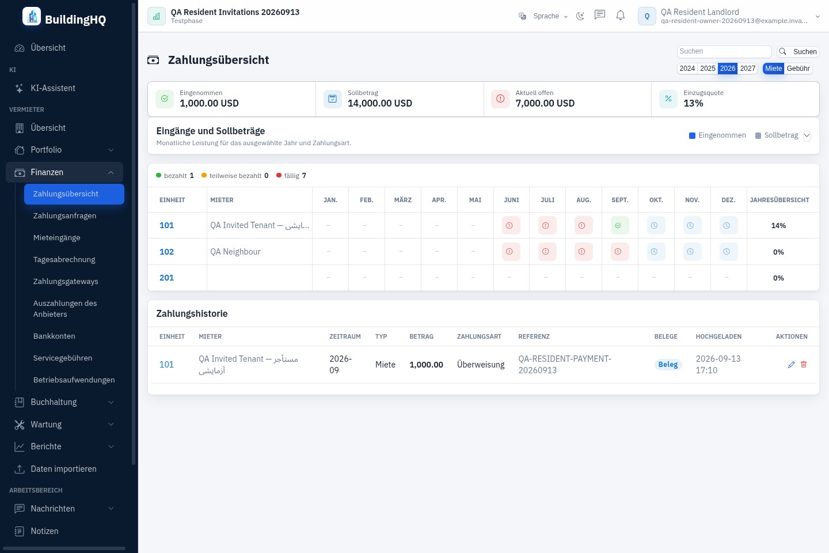Collapse the Eingänge und Sollbeträge chart panel

pyautogui.click(x=807, y=136)
